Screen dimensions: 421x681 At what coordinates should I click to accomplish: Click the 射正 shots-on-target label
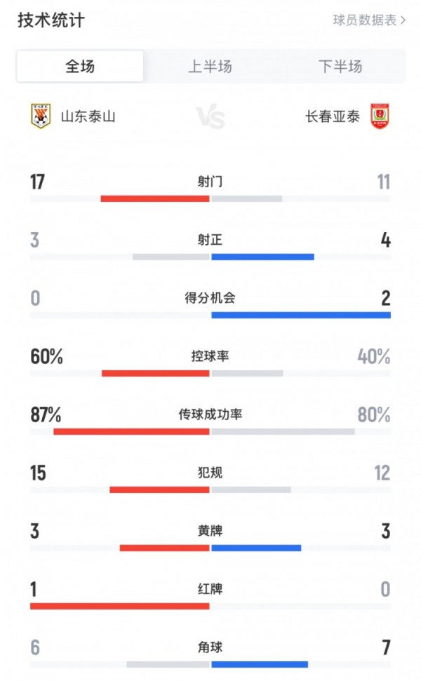click(x=210, y=238)
